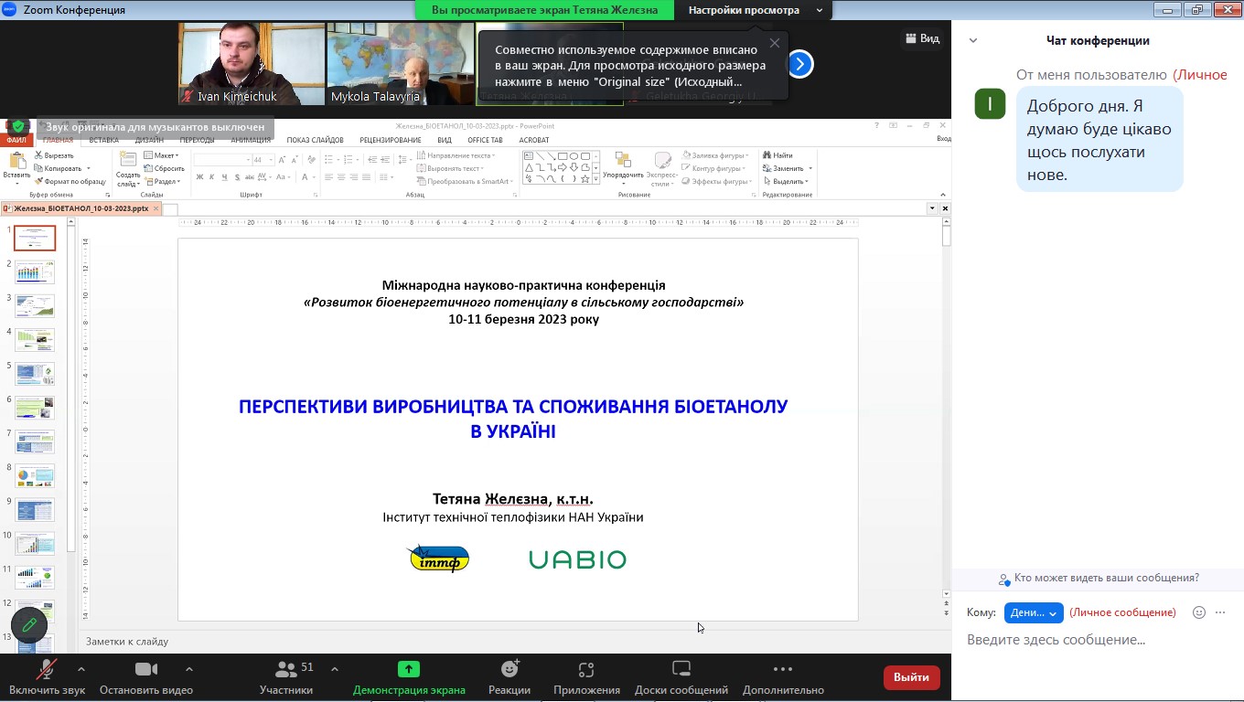Stop camera with Остановить видео button
The height and width of the screenshot is (702, 1244).
(x=146, y=677)
